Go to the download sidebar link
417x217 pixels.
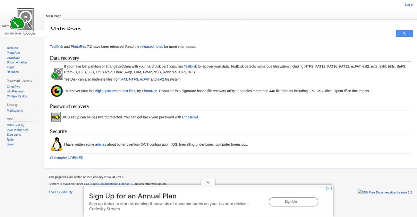pos(13,58)
